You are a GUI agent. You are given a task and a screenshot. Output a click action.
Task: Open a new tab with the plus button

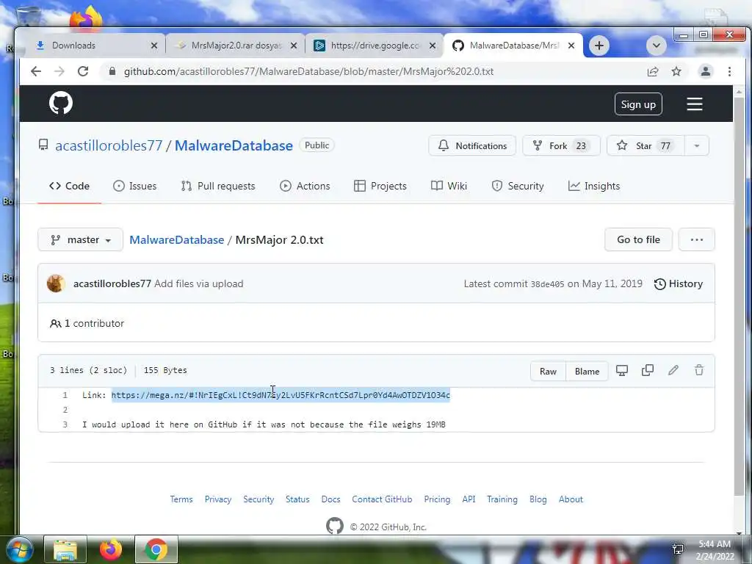click(x=599, y=46)
